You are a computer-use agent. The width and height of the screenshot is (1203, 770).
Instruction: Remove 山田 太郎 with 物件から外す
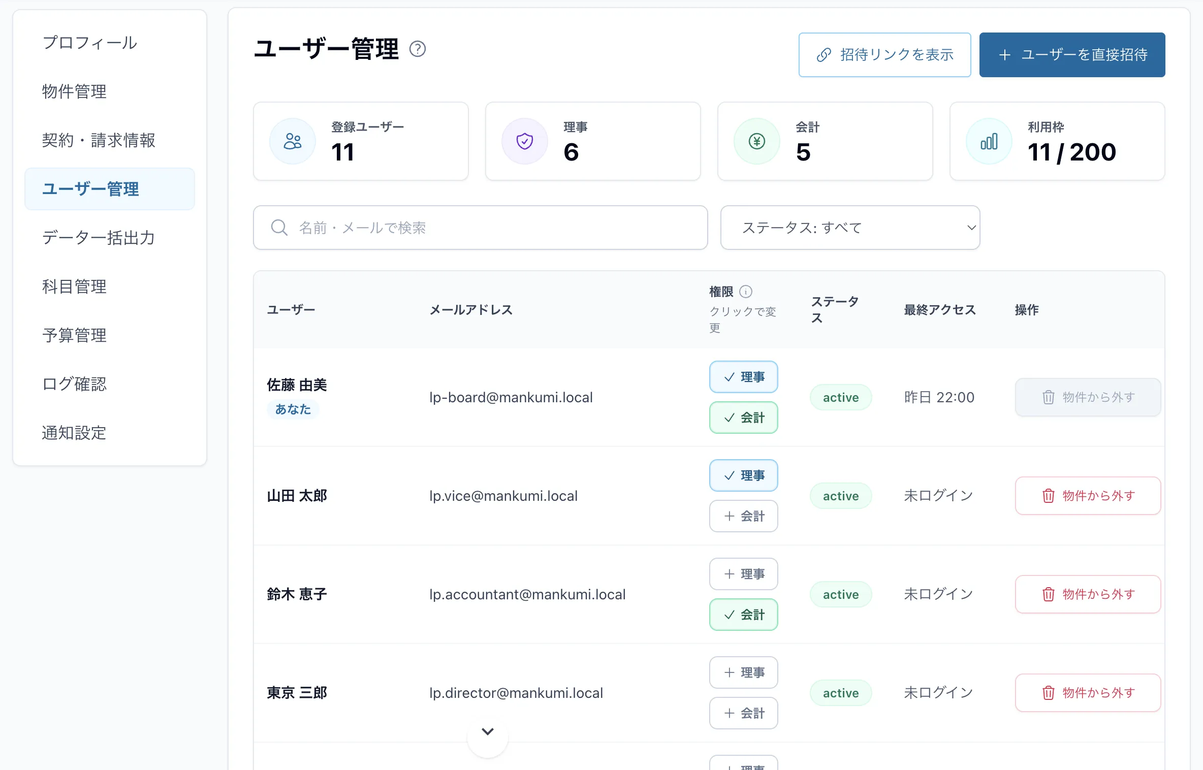[1088, 496]
